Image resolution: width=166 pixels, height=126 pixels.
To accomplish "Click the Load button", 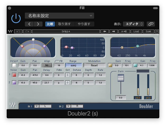I will coord(136,31).
